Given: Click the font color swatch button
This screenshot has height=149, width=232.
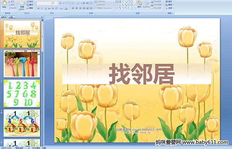Looking at the screenshot, I should 66,9.
